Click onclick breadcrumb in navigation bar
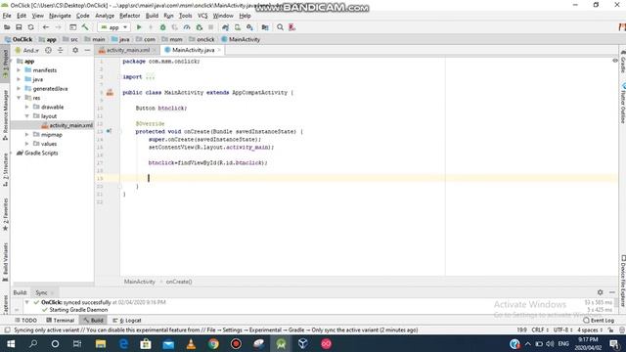 point(201,39)
